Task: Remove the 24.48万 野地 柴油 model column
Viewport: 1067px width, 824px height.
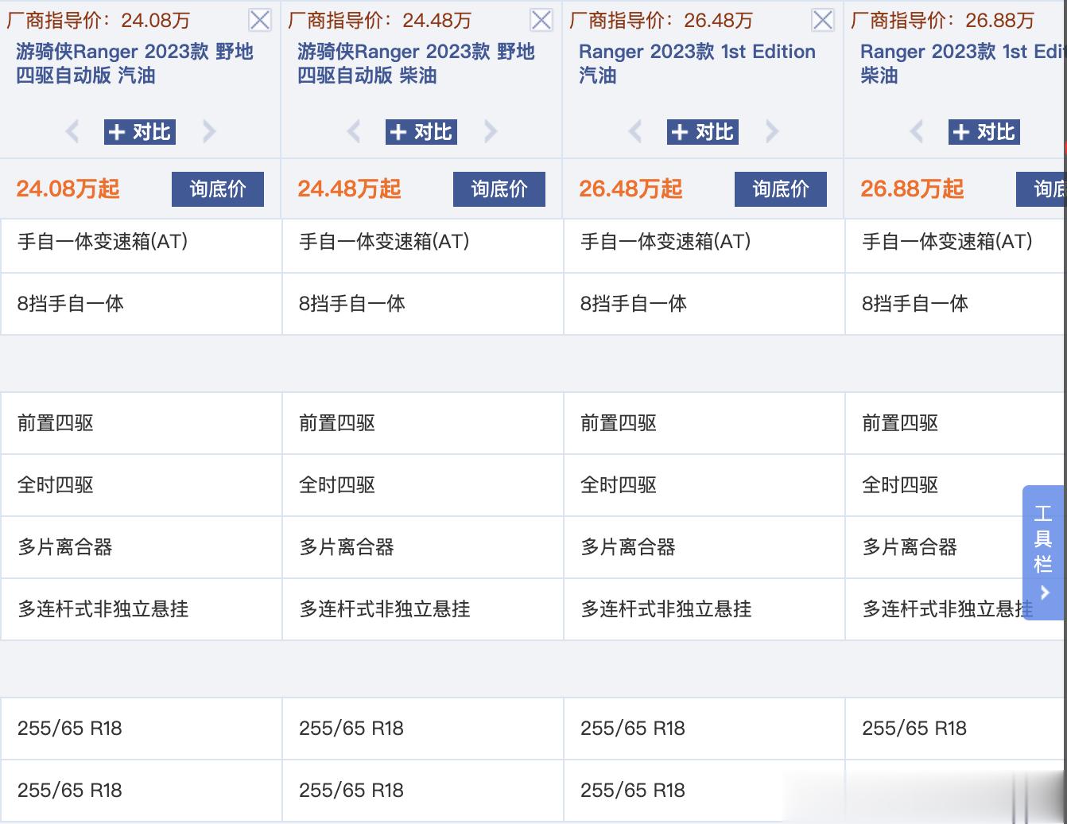Action: tap(541, 20)
